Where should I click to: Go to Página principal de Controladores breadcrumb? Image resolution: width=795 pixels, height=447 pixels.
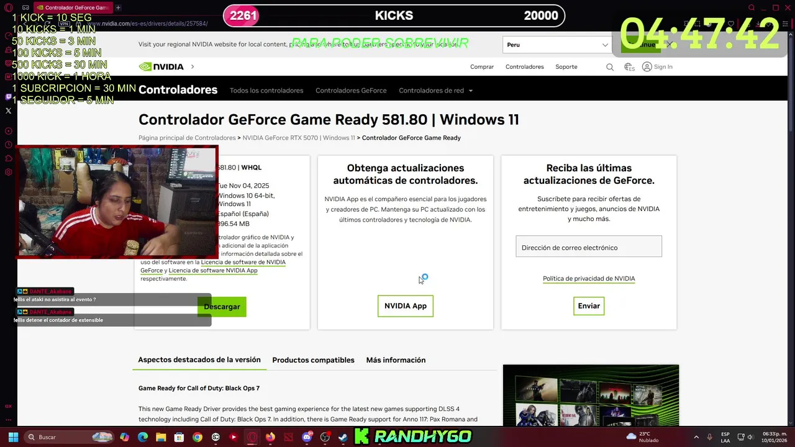(x=187, y=138)
